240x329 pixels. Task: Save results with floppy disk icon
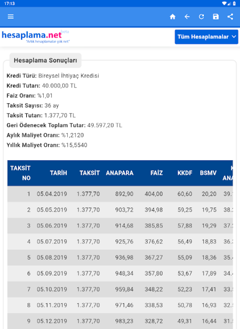pyautogui.click(x=216, y=16)
